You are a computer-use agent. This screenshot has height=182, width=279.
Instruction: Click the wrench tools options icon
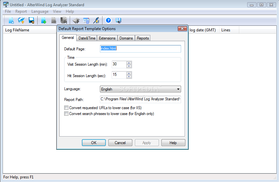click(x=96, y=20)
